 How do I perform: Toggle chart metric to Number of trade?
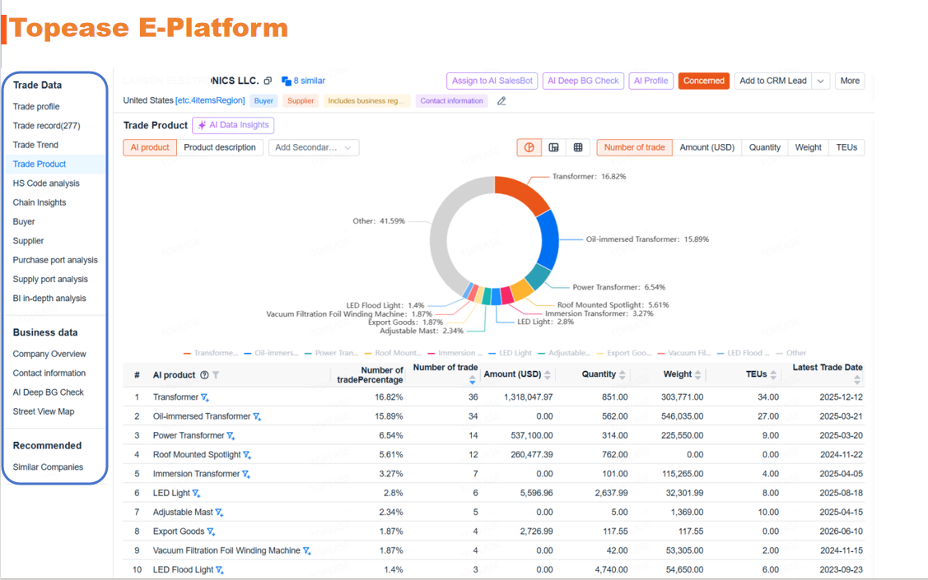pyautogui.click(x=634, y=148)
